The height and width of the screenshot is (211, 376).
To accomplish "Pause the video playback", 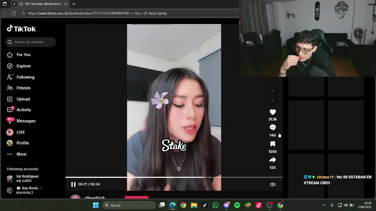I will click(73, 184).
